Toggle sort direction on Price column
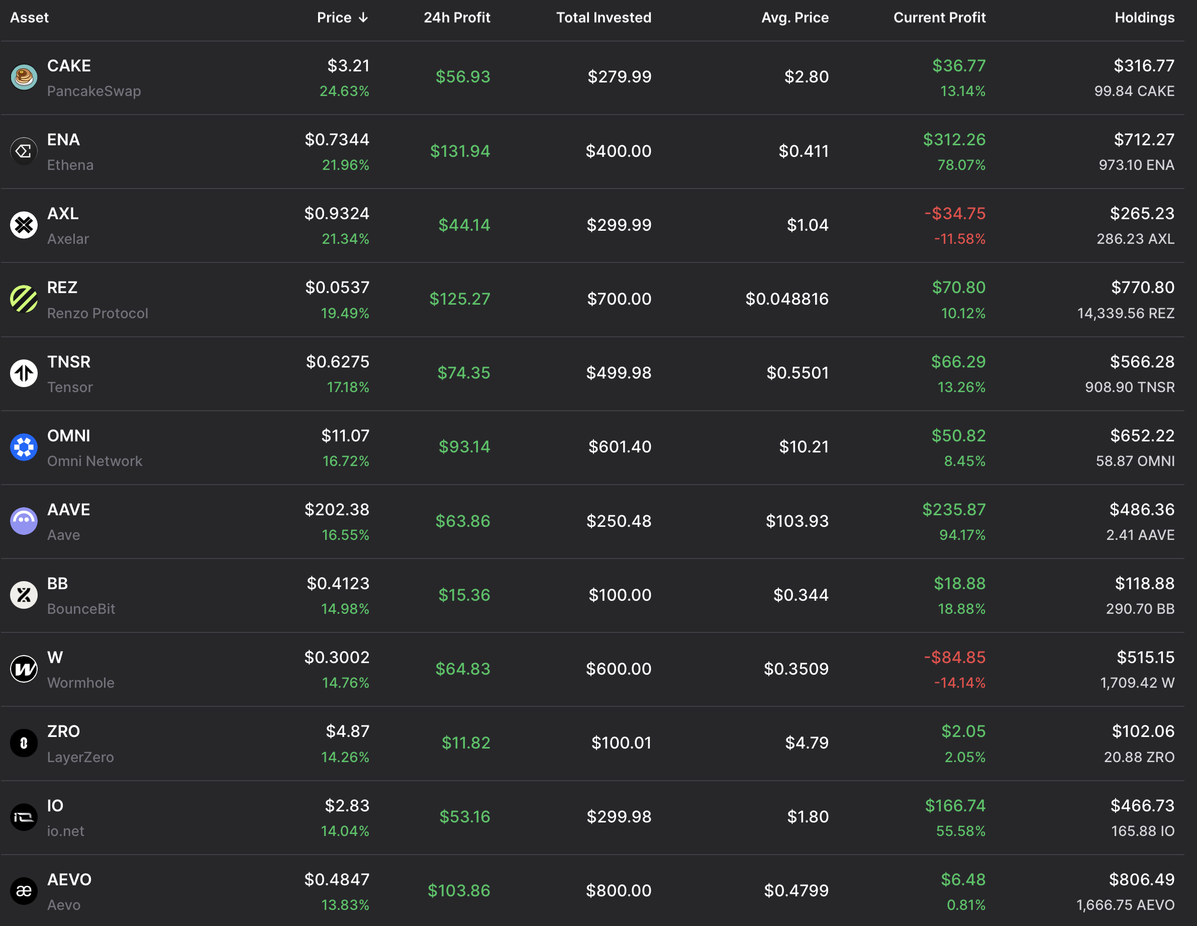This screenshot has height=926, width=1197. pos(343,18)
